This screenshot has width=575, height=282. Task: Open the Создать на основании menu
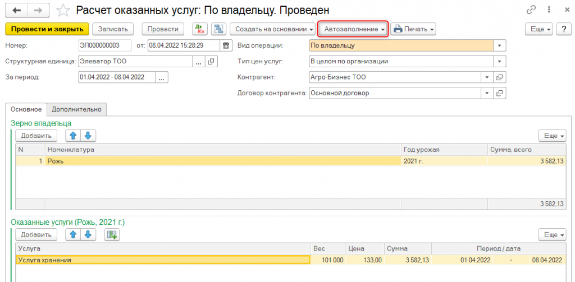click(274, 29)
